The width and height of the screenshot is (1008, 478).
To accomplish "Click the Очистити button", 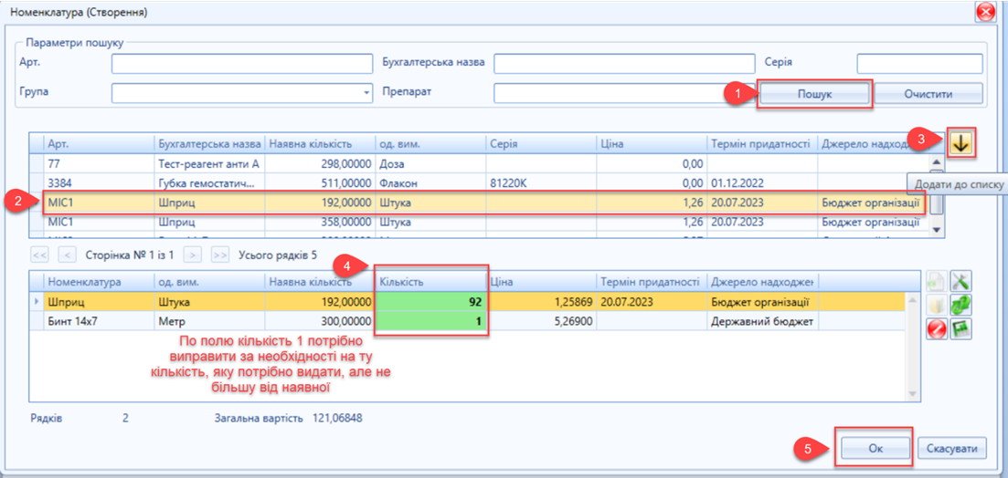I will tap(928, 94).
